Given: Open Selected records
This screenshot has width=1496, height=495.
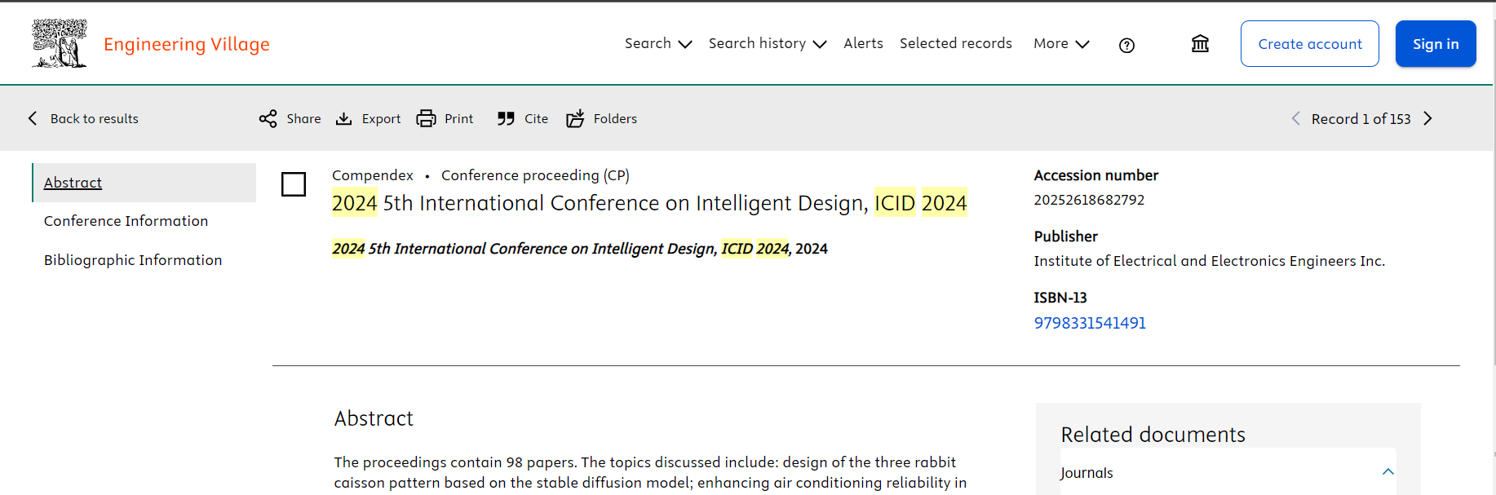Looking at the screenshot, I should click(x=956, y=43).
